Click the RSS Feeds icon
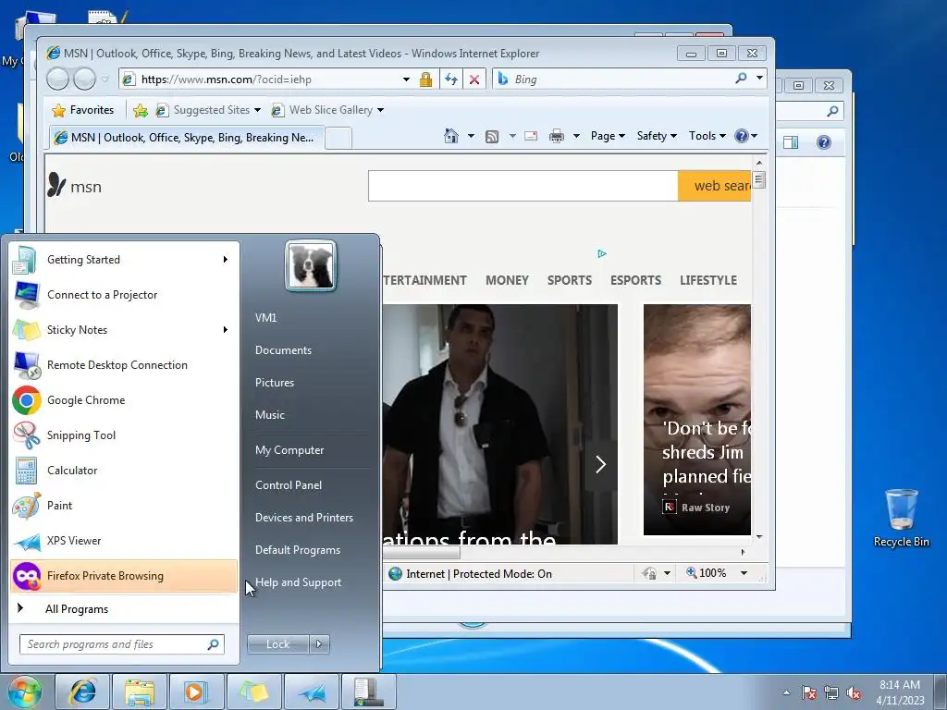 pyautogui.click(x=492, y=137)
